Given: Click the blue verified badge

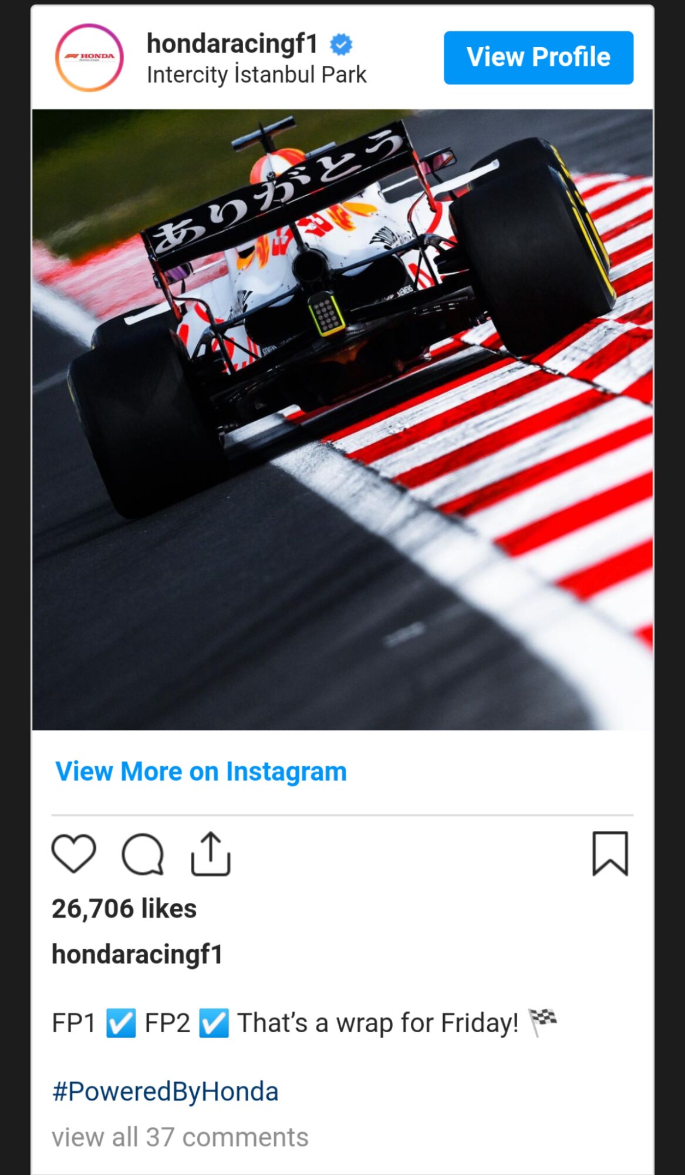Looking at the screenshot, I should 341,44.
